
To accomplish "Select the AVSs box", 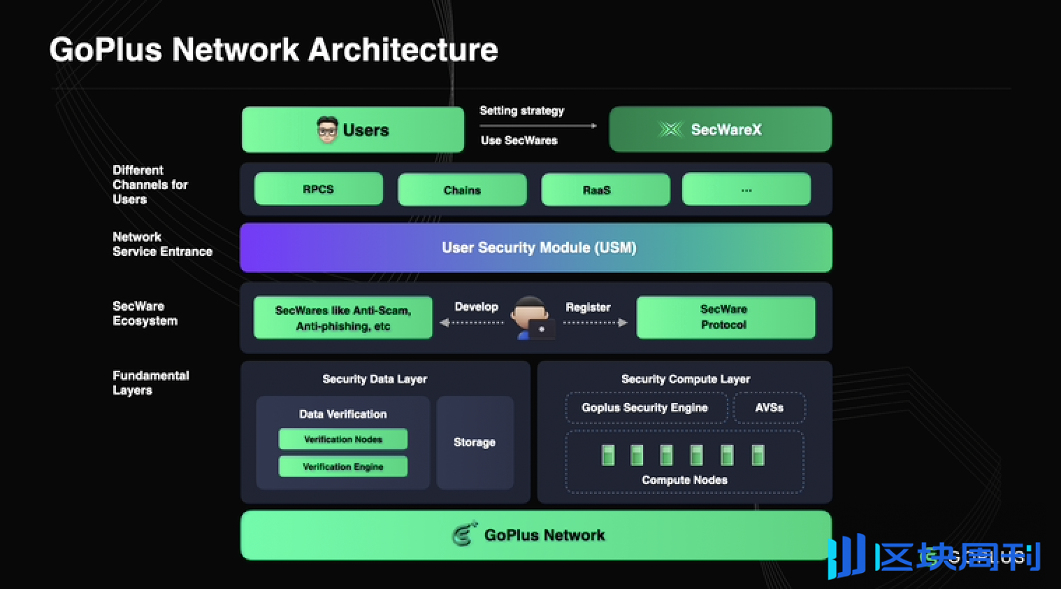I will point(770,408).
